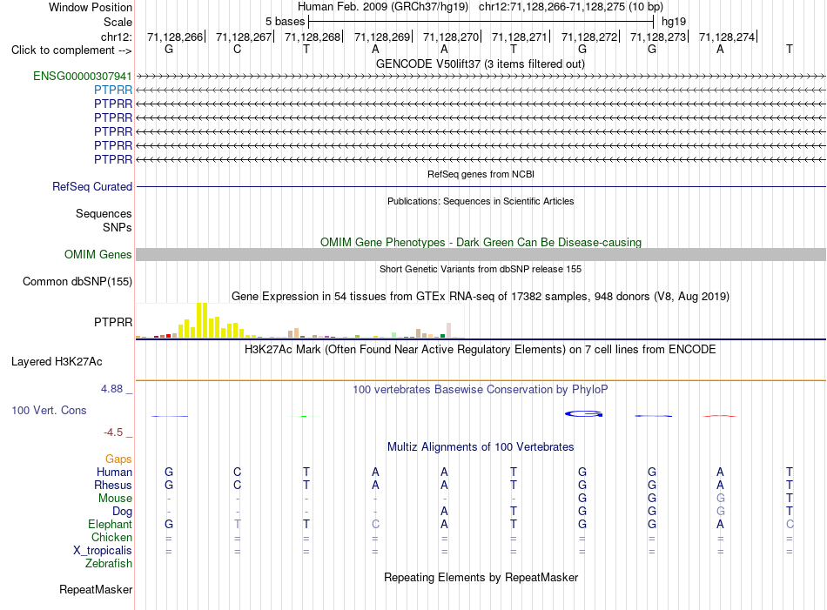
Task: Click the OMIM Genes track label
Action: (98, 255)
